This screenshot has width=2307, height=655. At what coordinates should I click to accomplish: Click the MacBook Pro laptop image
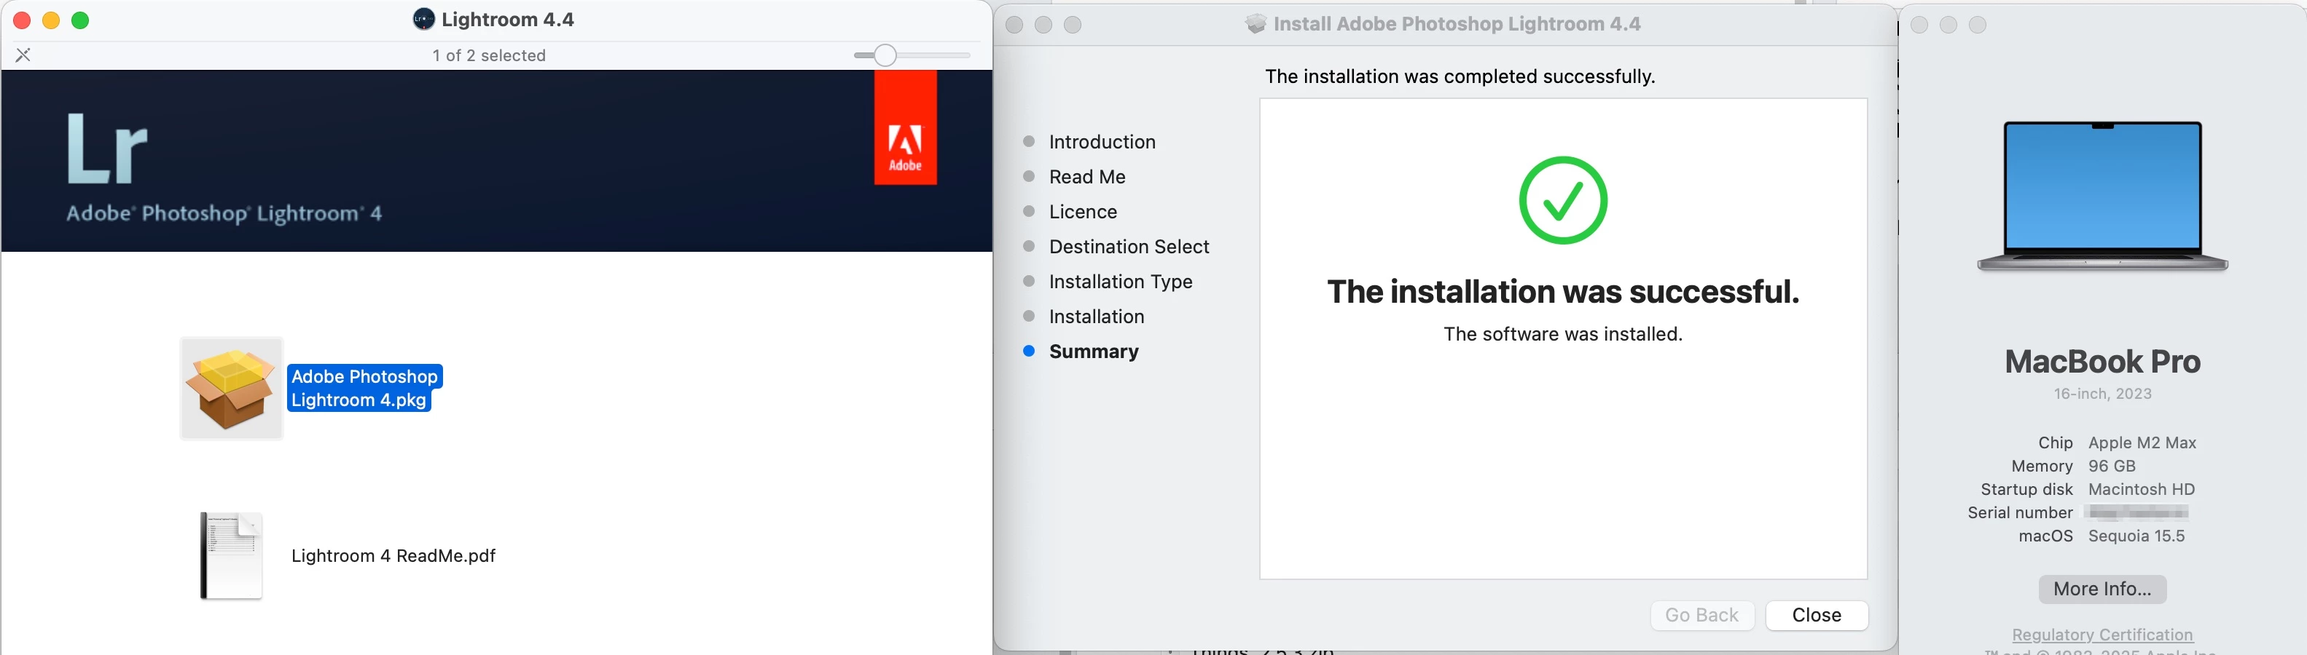click(2102, 196)
